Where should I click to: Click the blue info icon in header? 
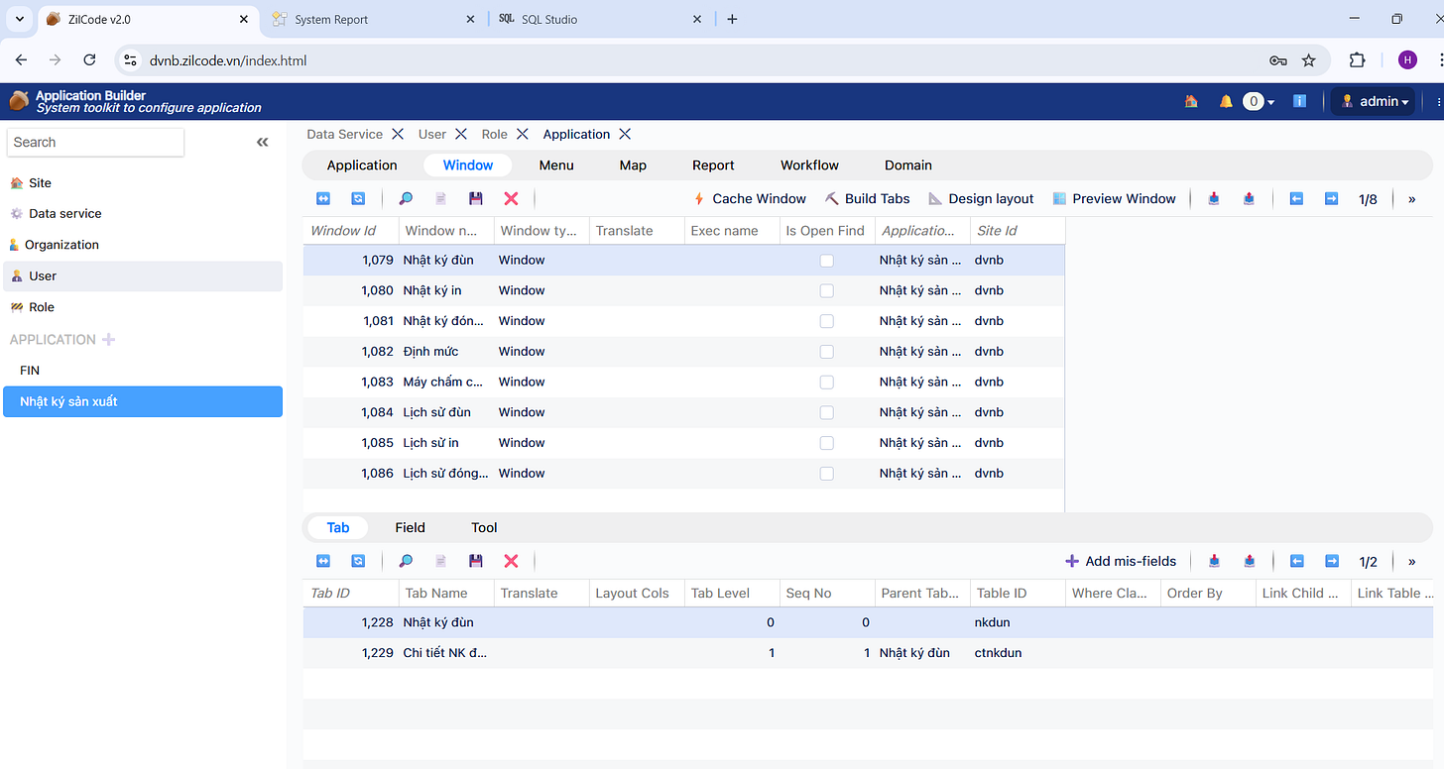pyautogui.click(x=1299, y=101)
